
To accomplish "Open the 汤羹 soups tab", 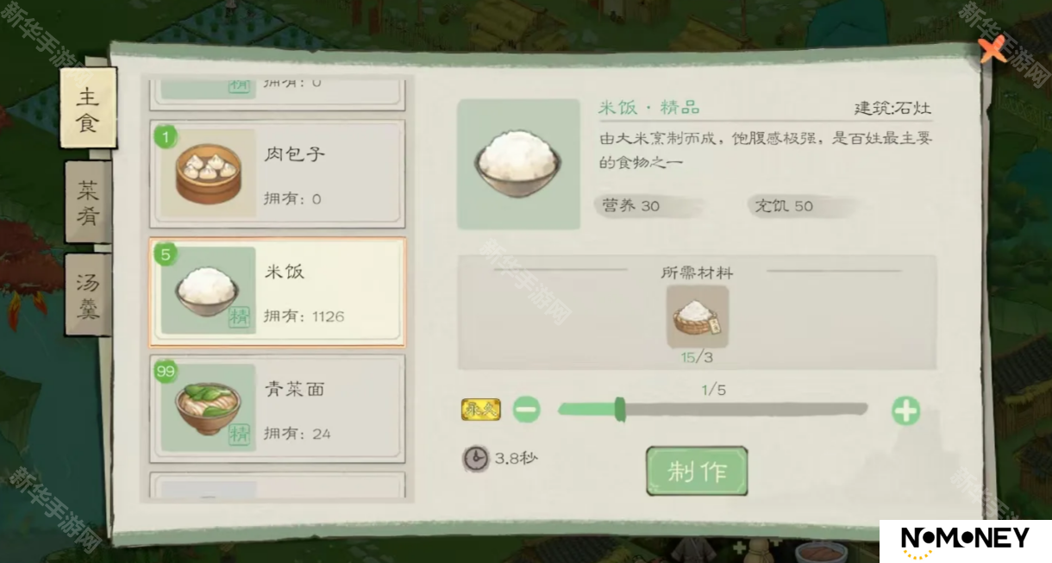I will pyautogui.click(x=88, y=294).
